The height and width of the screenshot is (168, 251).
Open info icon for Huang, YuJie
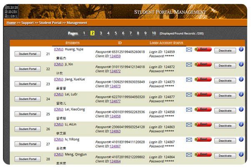click(x=241, y=49)
